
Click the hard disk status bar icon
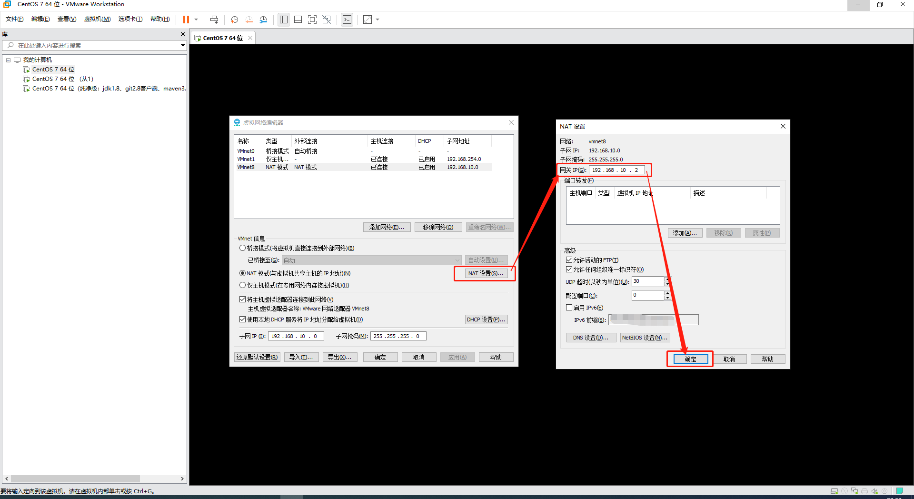click(x=834, y=491)
